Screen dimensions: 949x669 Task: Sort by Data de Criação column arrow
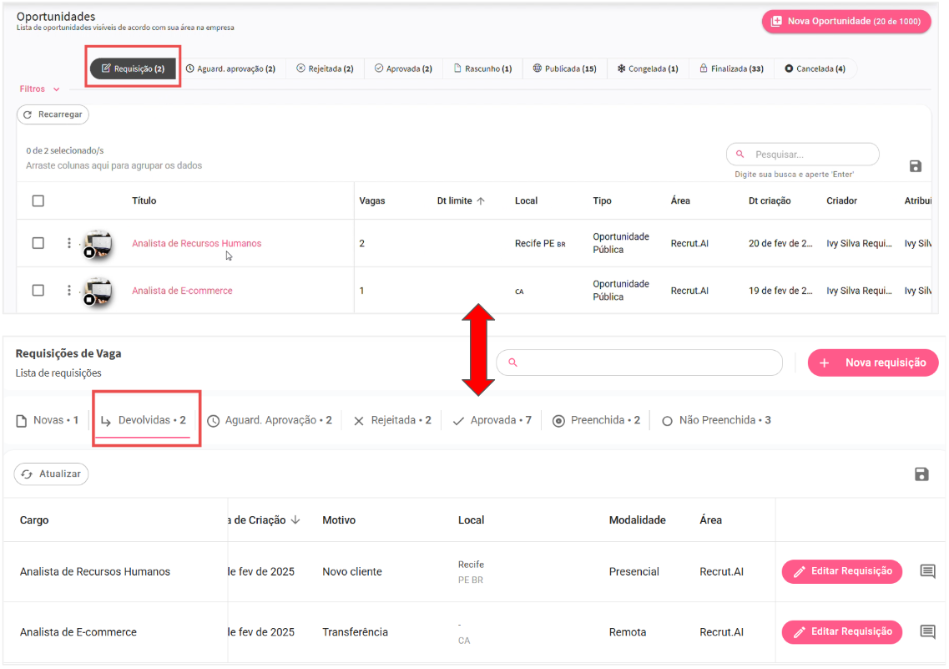tap(295, 520)
